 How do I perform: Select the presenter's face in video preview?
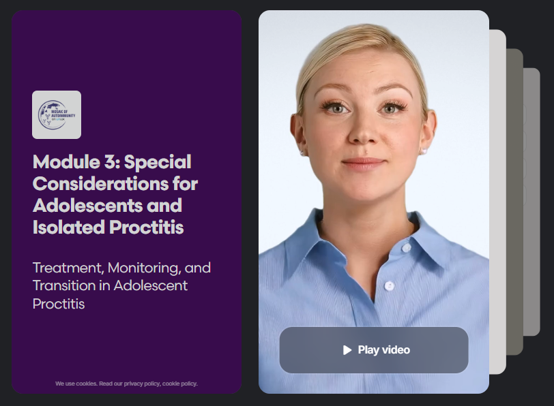(363, 120)
